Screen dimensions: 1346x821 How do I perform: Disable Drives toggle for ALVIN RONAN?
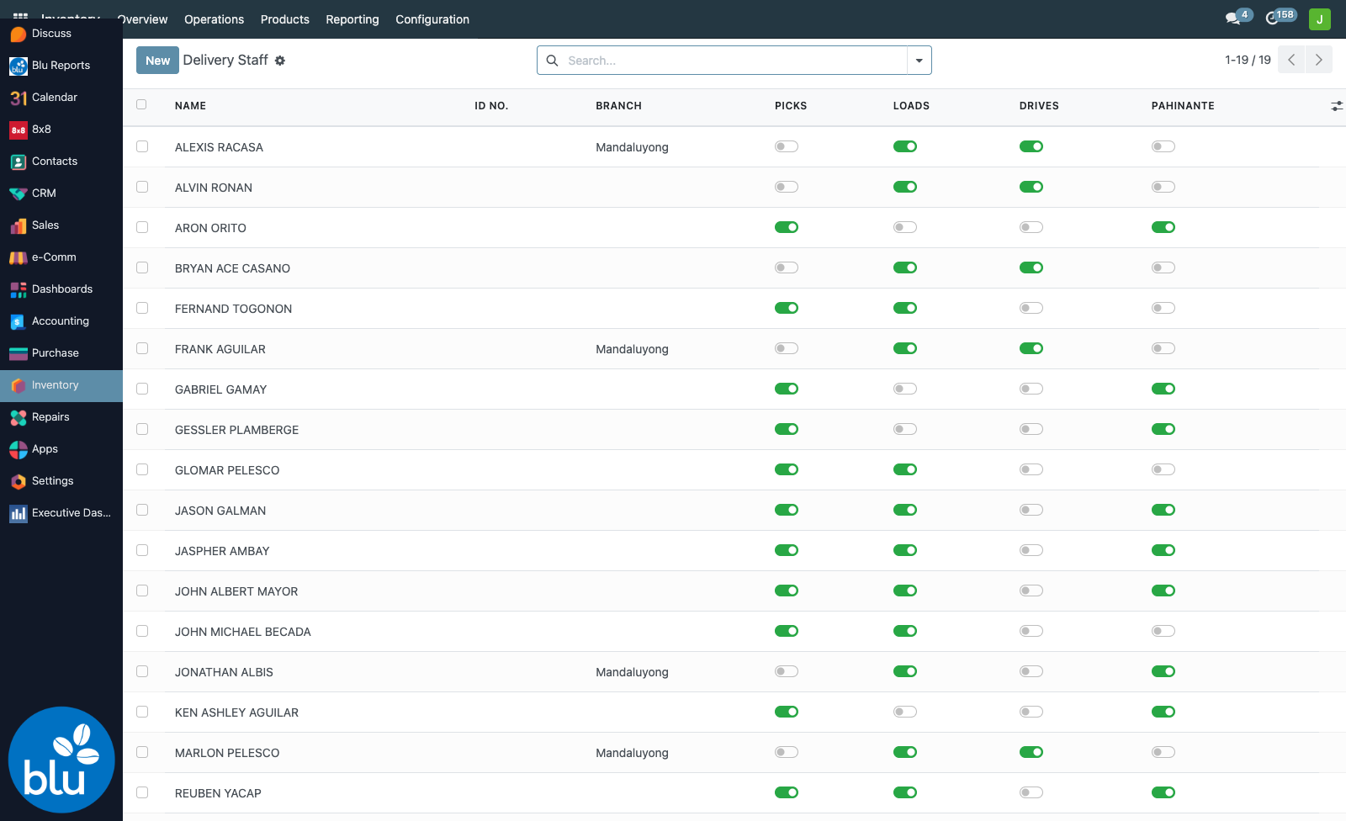click(x=1031, y=187)
